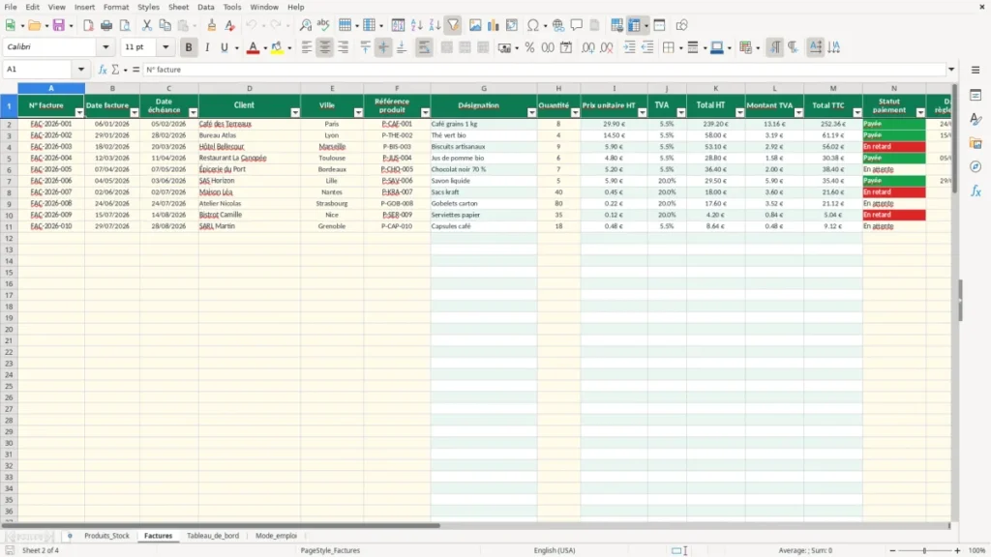
Task: Open the Ville column filter dropdown
Action: tap(358, 112)
